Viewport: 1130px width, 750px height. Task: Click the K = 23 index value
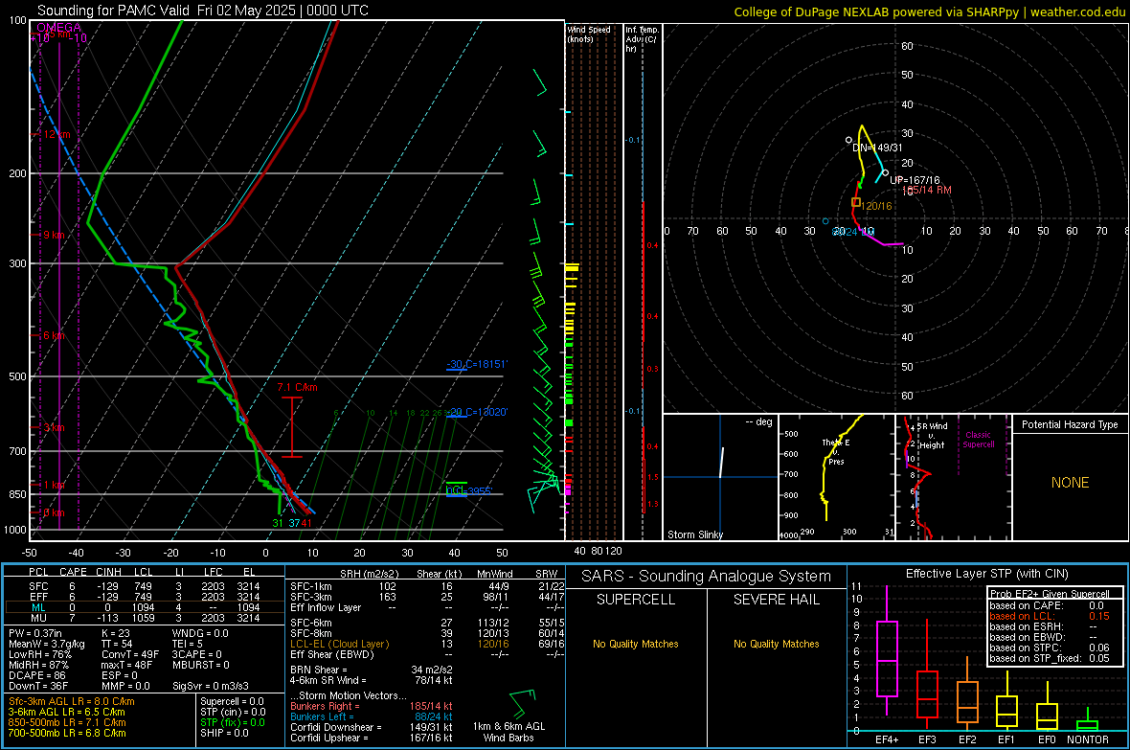[x=115, y=633]
